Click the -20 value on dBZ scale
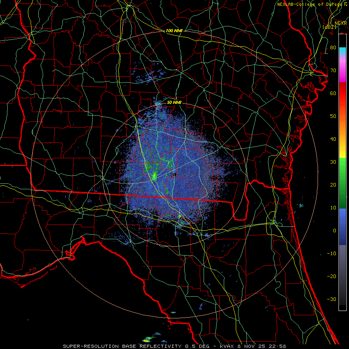Screen dimensions: 349x349 332,276
